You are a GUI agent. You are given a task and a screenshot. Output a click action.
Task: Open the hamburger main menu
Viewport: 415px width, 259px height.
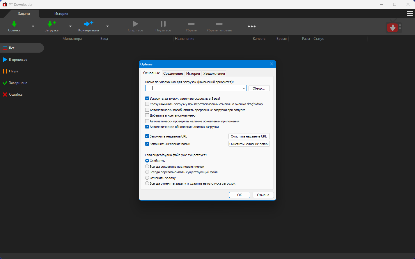409,14
